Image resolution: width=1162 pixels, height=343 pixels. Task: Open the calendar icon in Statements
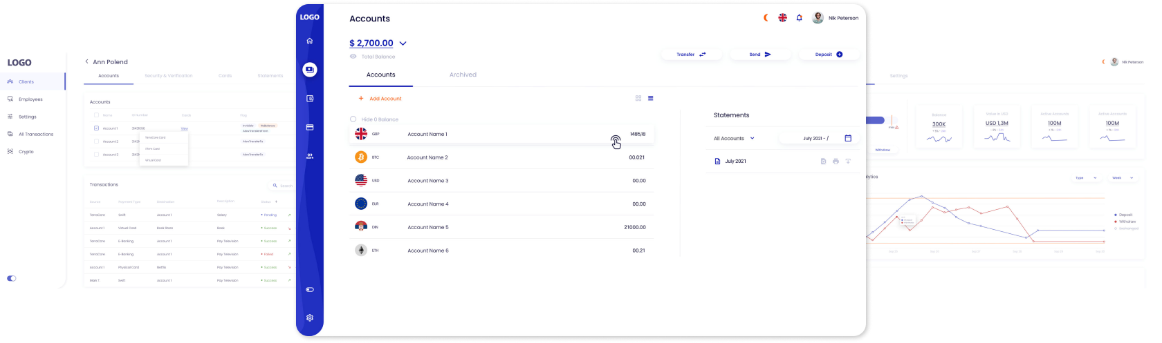pos(848,138)
